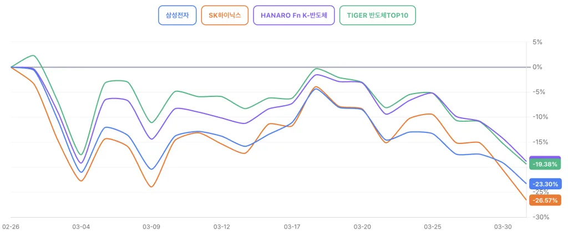Select the 03-04 date on x-axis

pos(81,227)
